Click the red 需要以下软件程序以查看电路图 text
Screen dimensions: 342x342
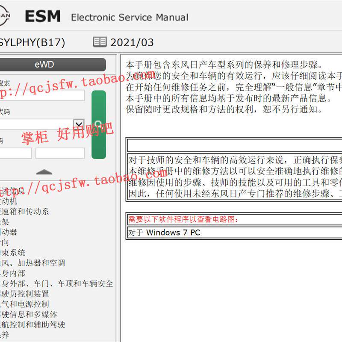(183, 219)
